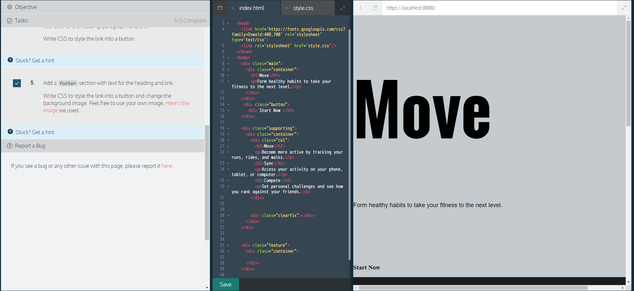
Task: Expand the browser preview to fullscreen
Action: click(624, 8)
